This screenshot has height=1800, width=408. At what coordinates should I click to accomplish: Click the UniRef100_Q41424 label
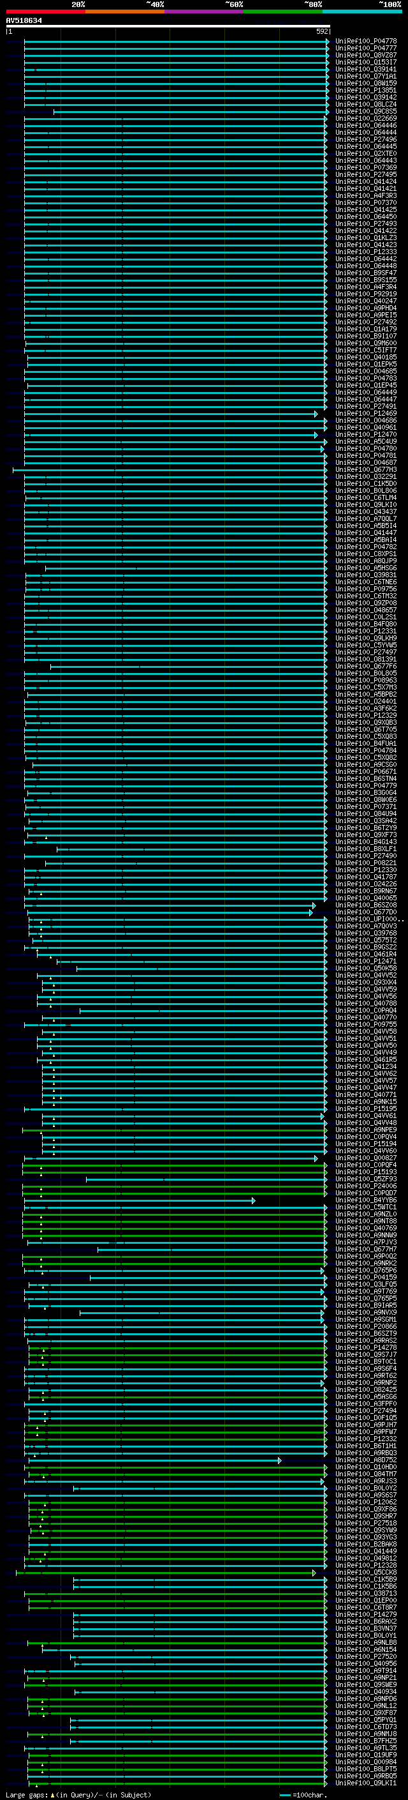pos(366,182)
